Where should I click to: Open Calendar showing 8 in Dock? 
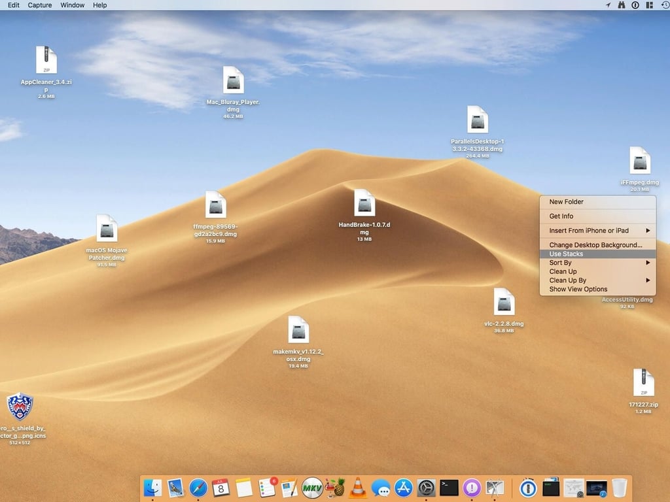pos(221,488)
